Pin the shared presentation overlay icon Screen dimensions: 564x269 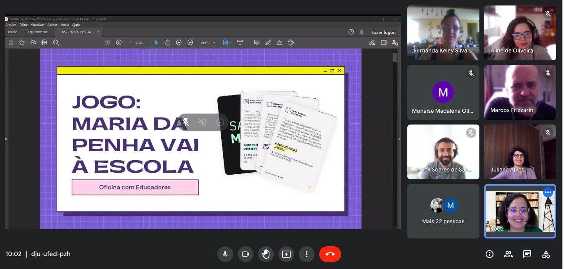pyautogui.click(x=186, y=122)
